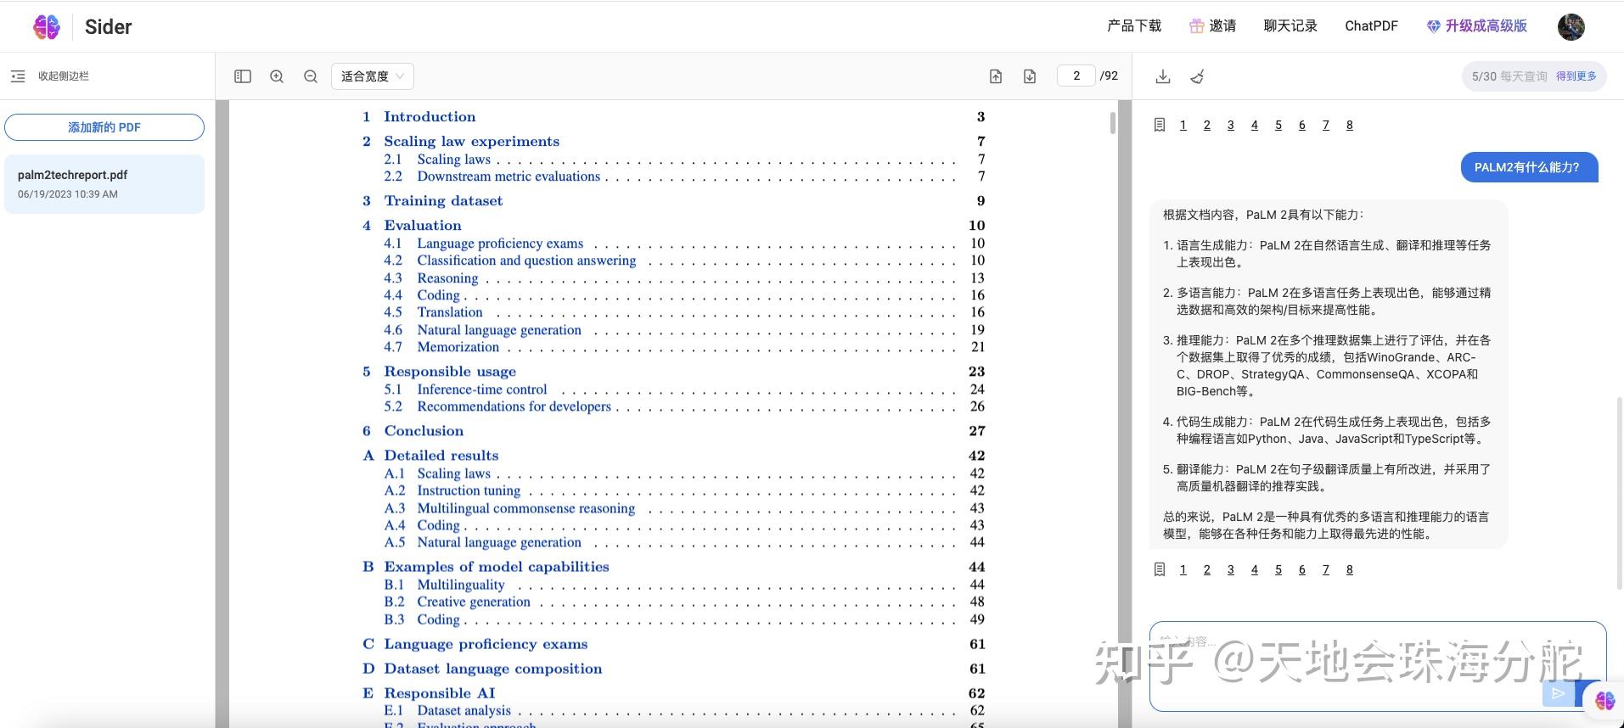Click page reference 6 below the answer
The image size is (1624, 728).
1302,570
